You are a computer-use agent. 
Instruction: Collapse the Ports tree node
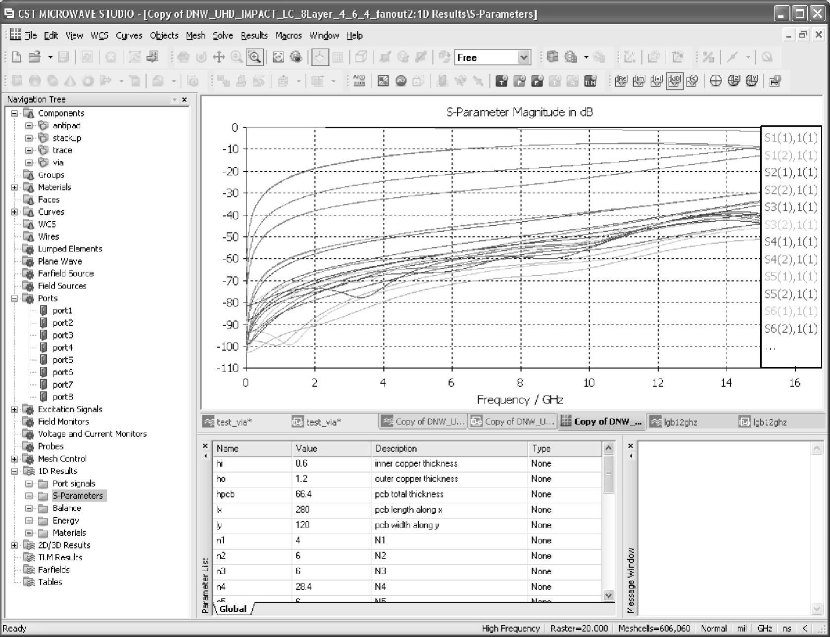pos(14,298)
